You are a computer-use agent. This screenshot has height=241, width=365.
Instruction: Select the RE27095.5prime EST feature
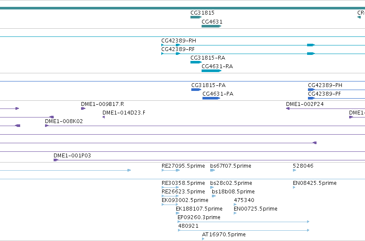coord(171,170)
